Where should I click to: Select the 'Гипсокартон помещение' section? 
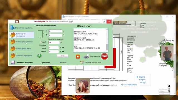pos(22,35)
